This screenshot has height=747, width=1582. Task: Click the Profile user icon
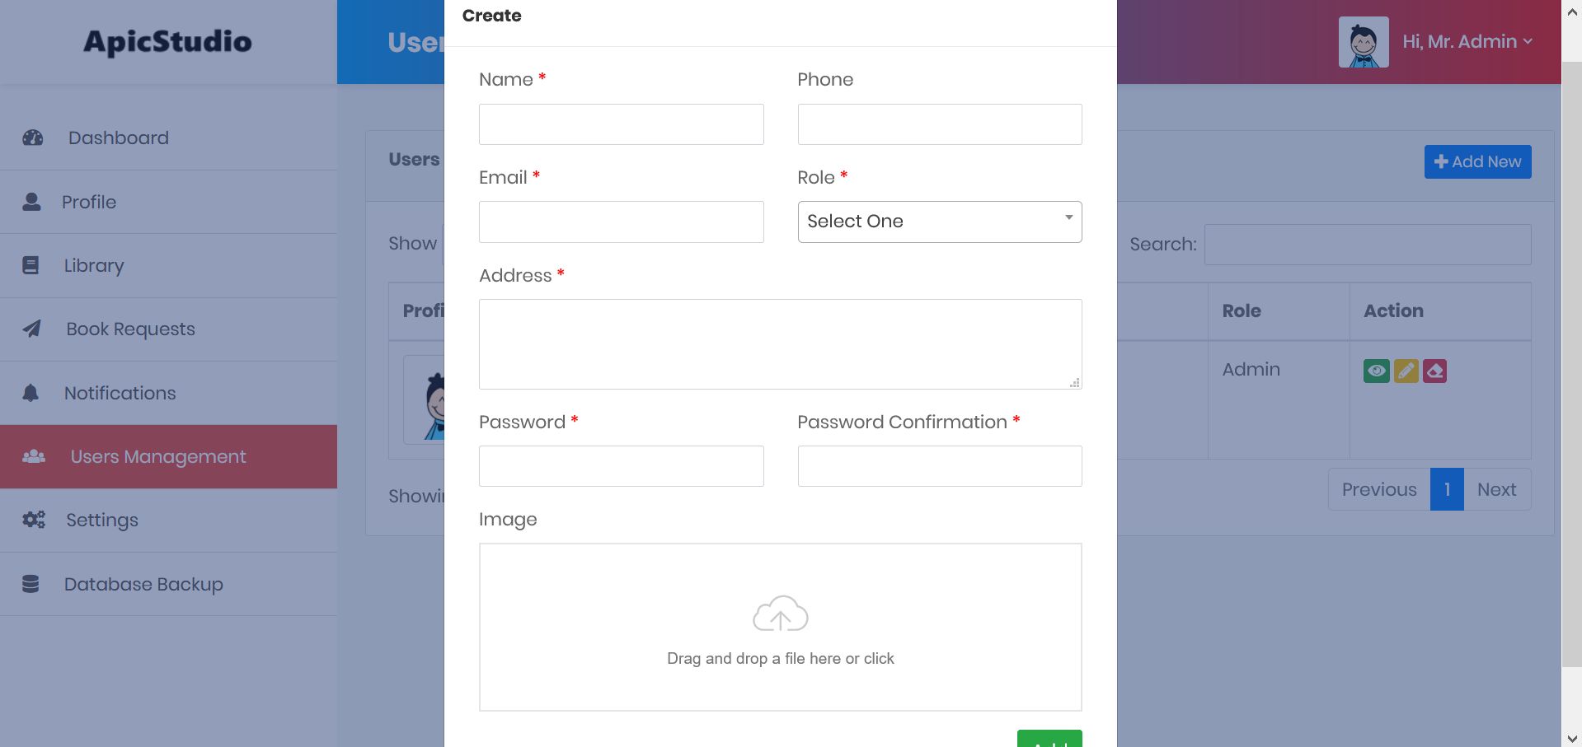point(31,202)
